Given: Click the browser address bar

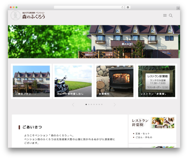Looking at the screenshot, I should (x=89, y=7).
